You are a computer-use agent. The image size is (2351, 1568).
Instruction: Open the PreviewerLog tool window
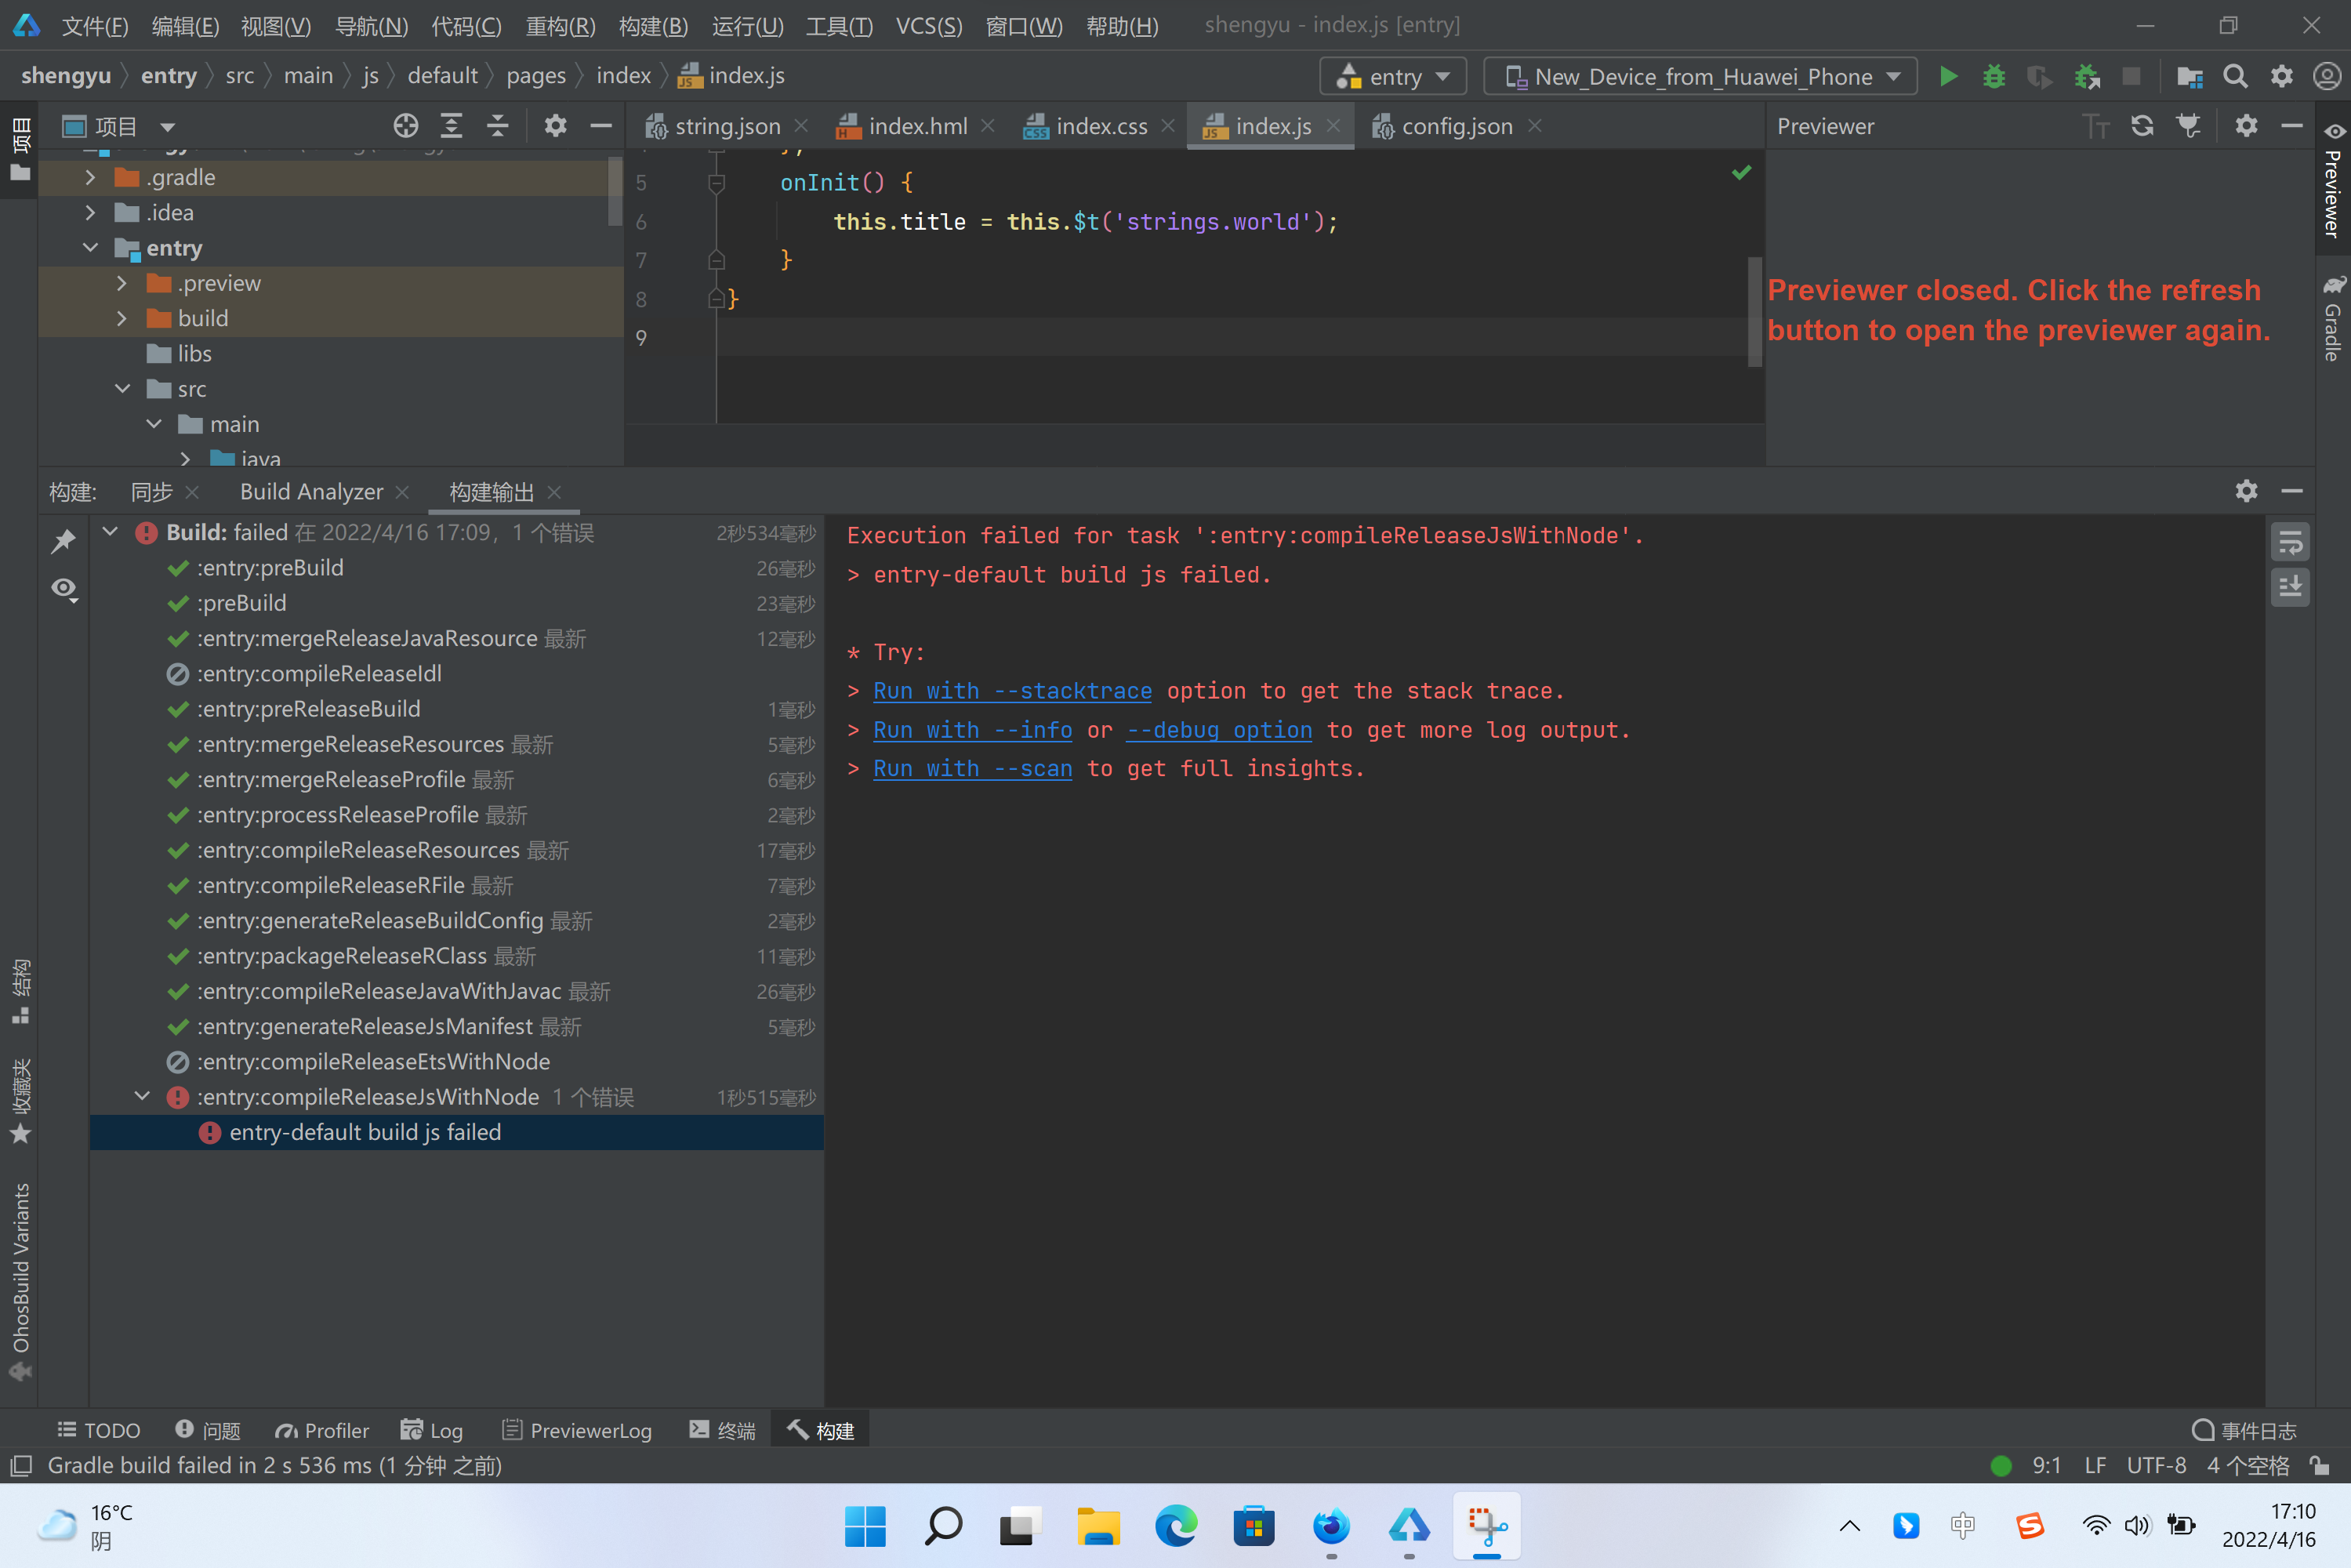tap(576, 1431)
